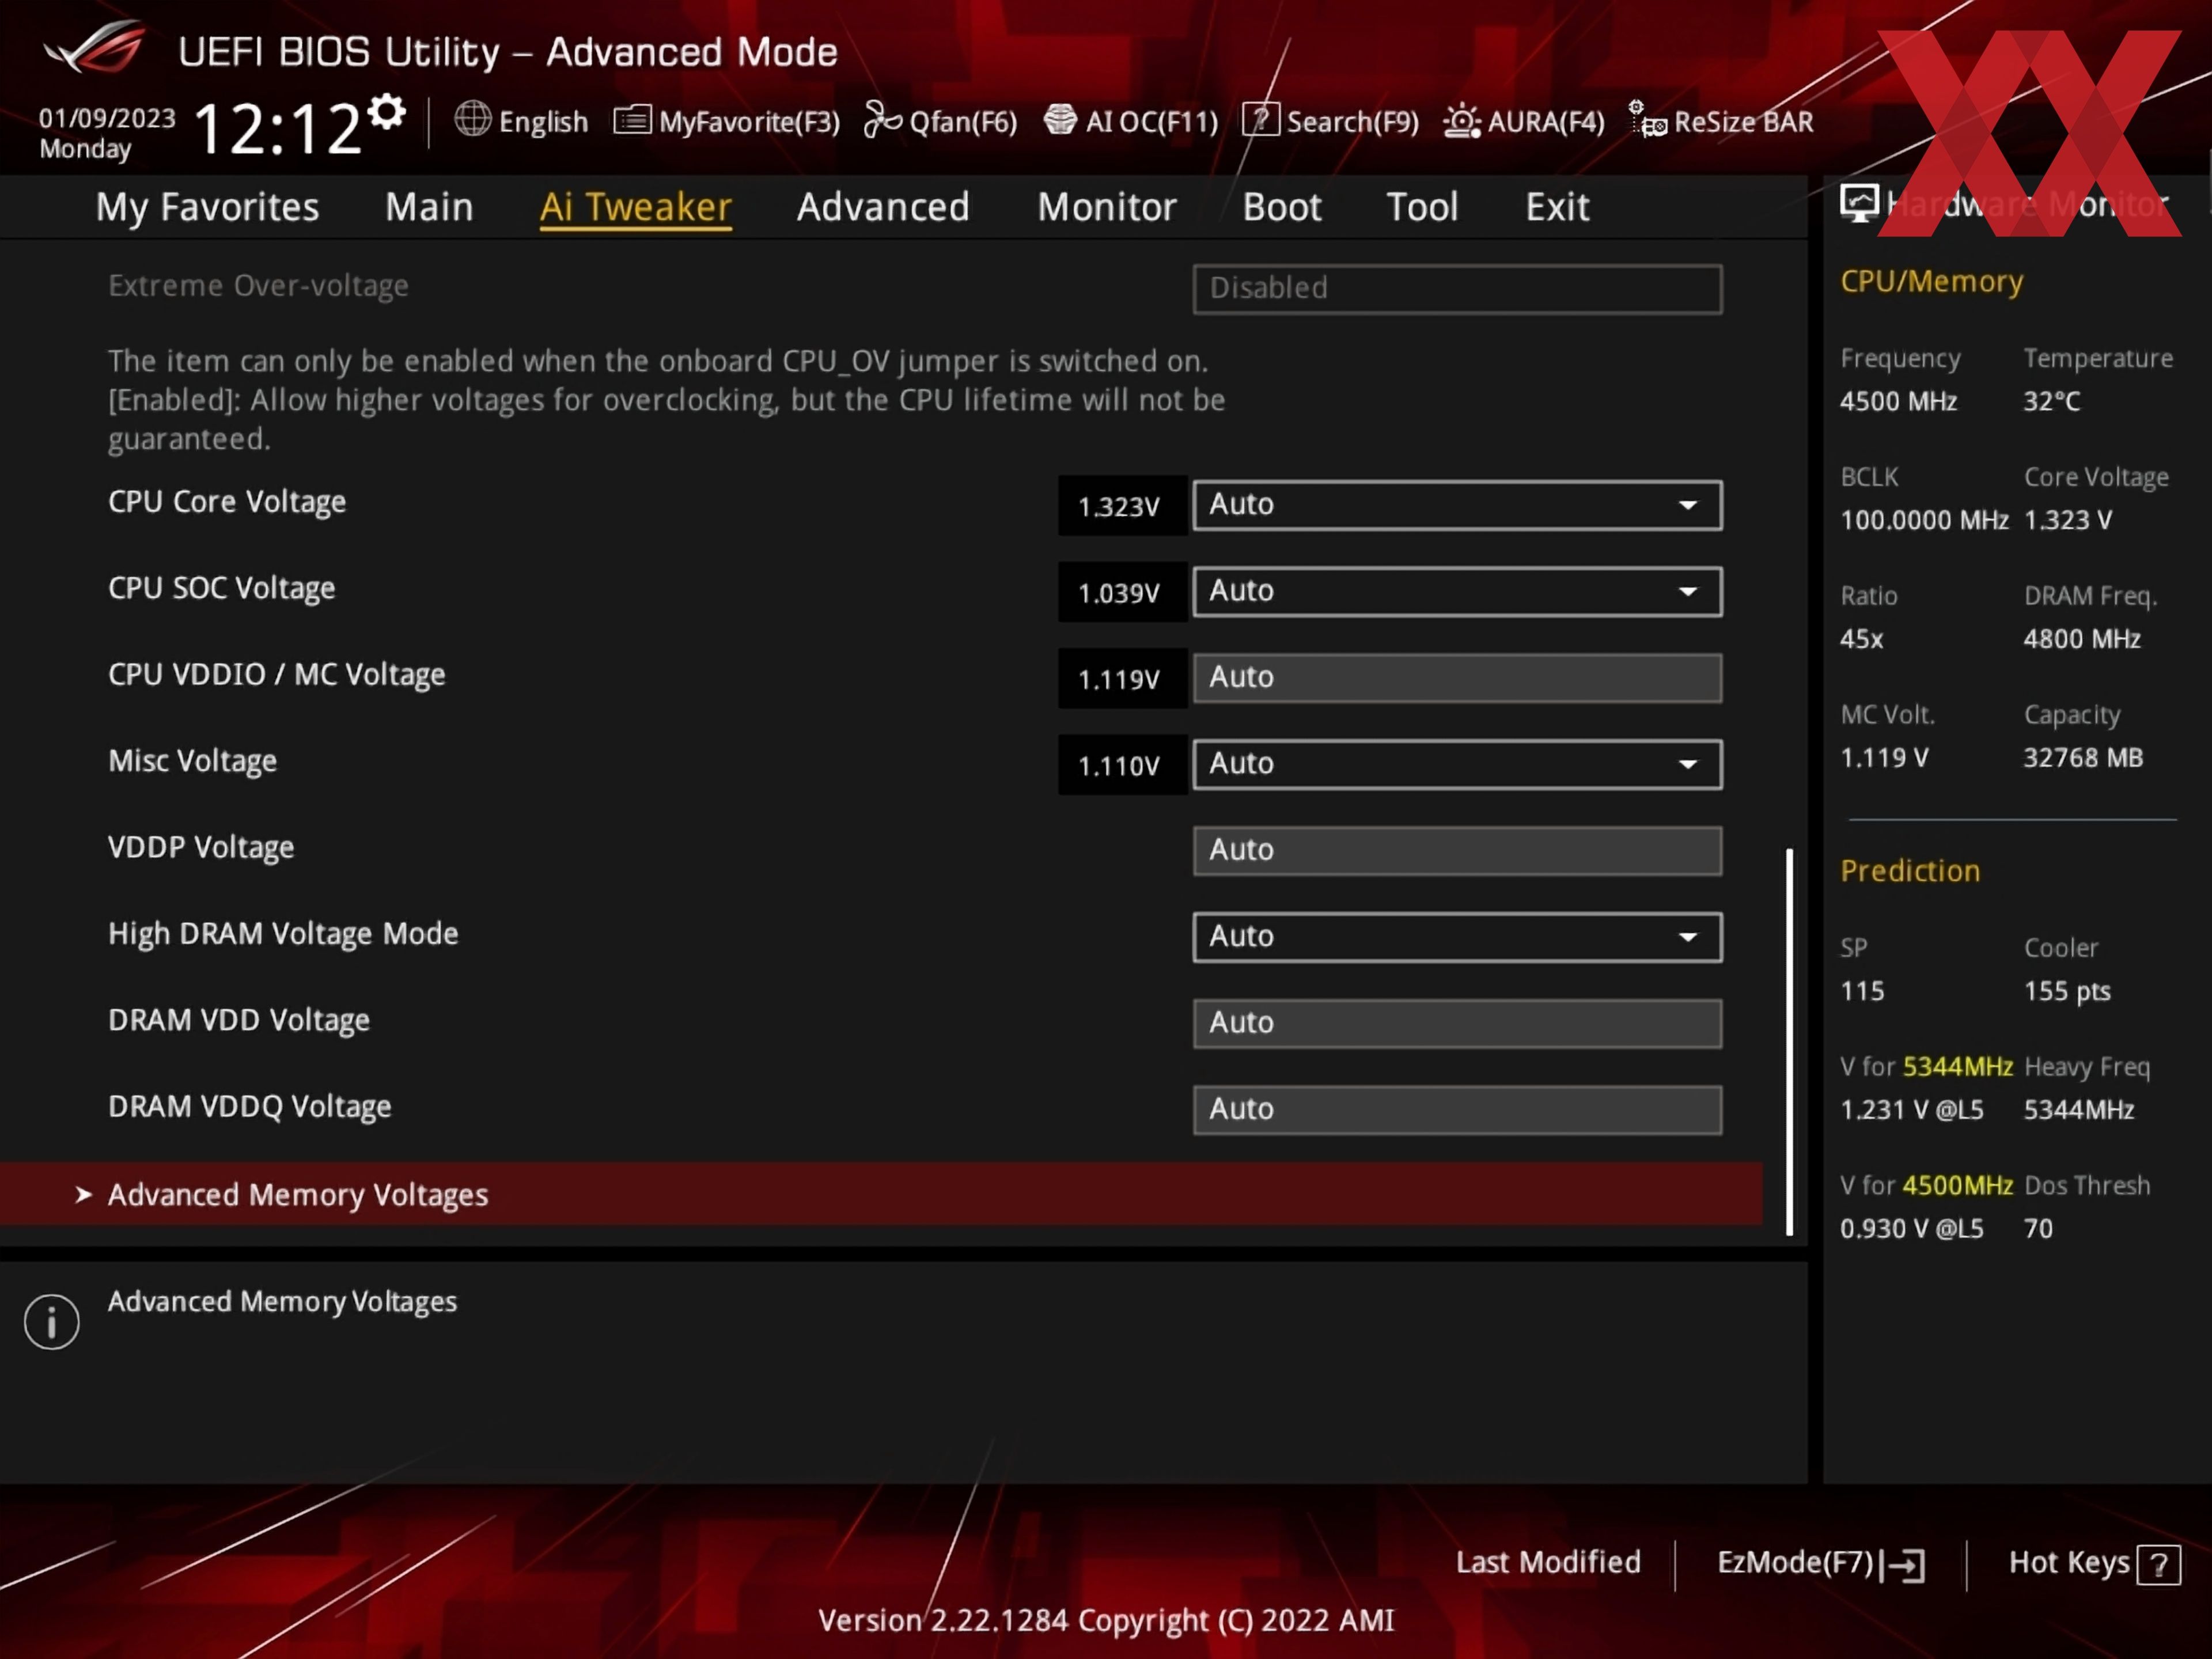Screen dimensions: 2212x1659
Task: Open the Tool tab
Action: tap(1422, 207)
